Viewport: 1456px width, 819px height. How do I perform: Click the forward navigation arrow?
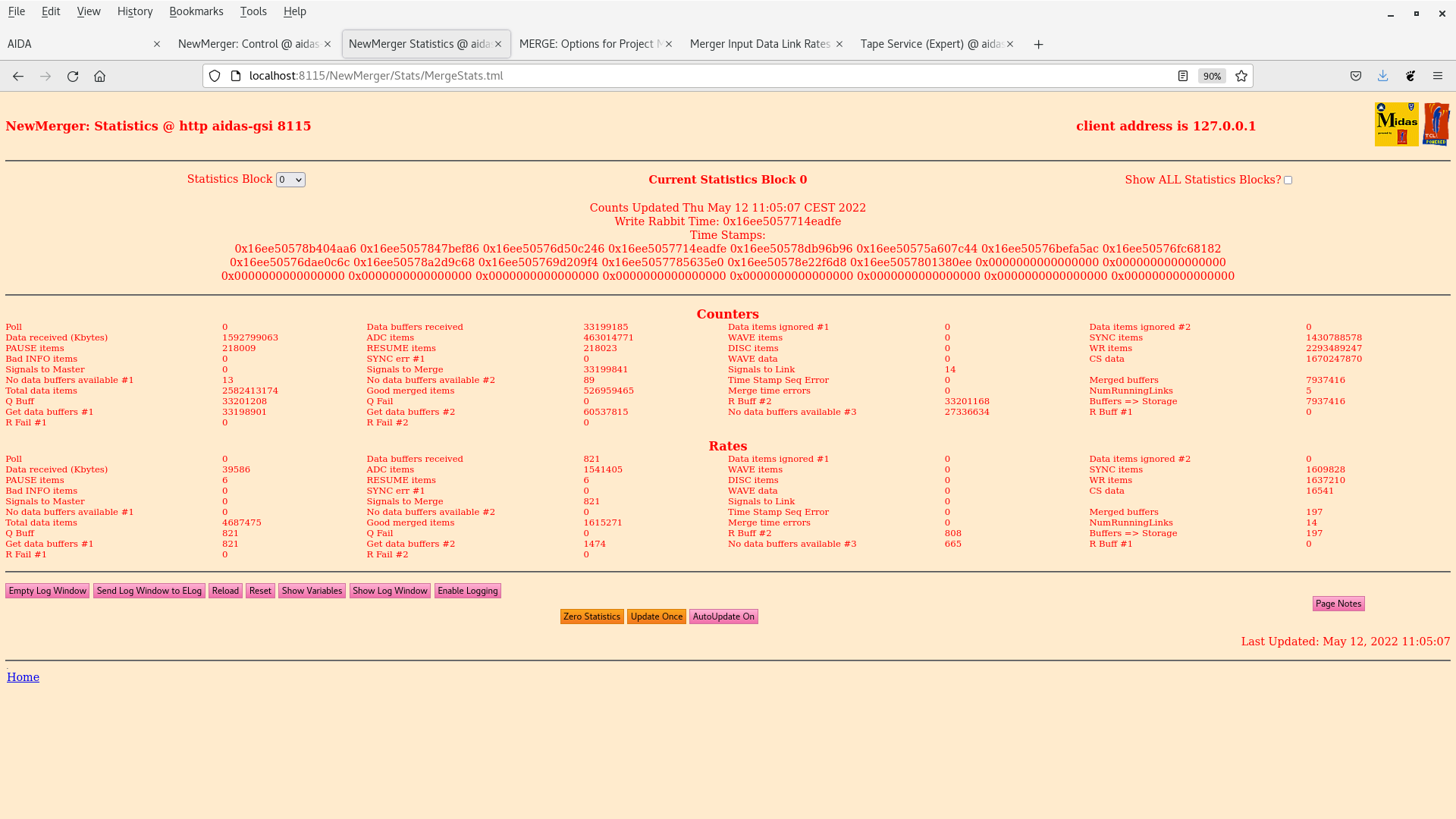[x=45, y=76]
